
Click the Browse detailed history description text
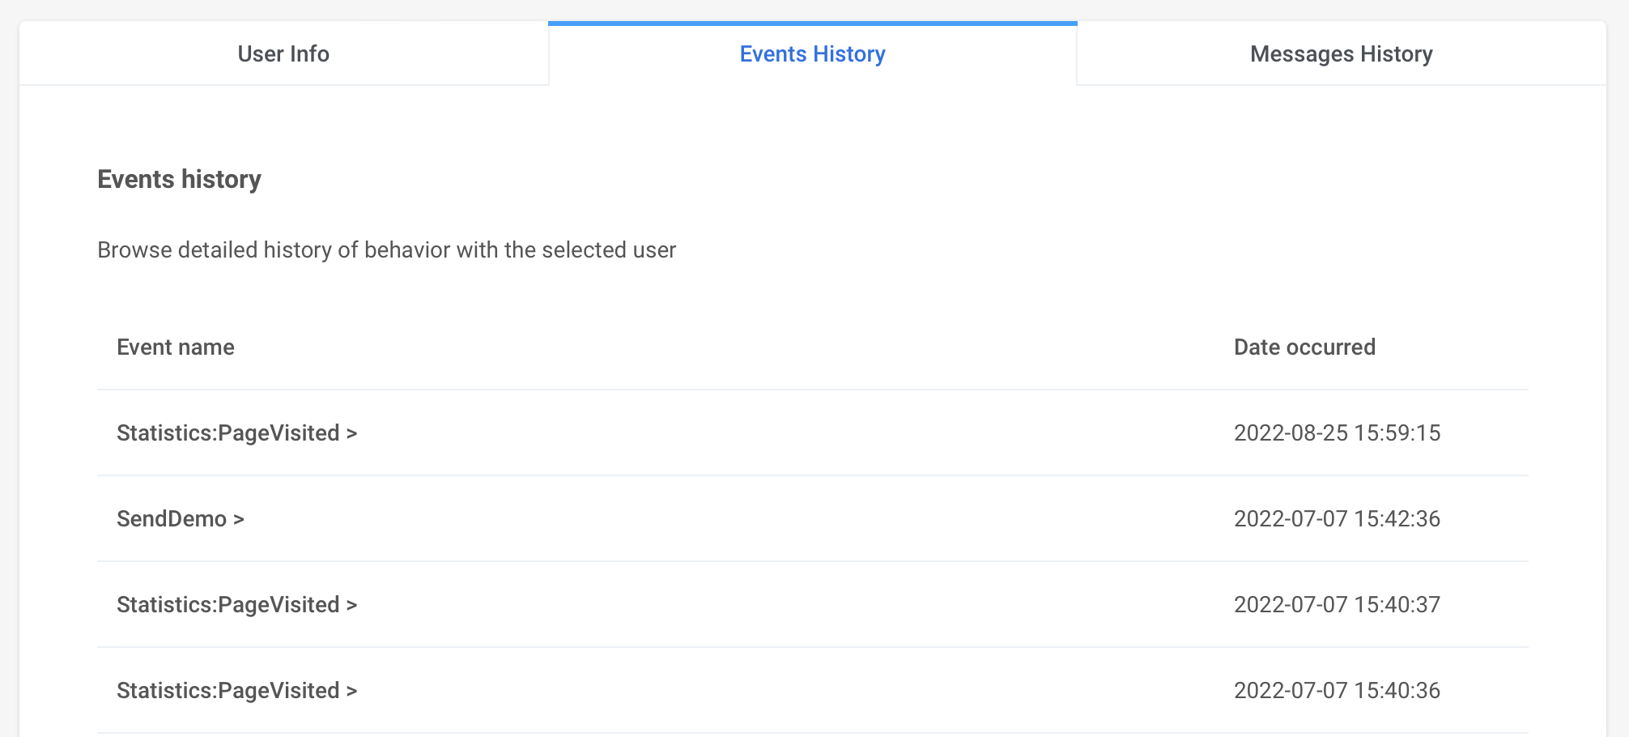[386, 249]
